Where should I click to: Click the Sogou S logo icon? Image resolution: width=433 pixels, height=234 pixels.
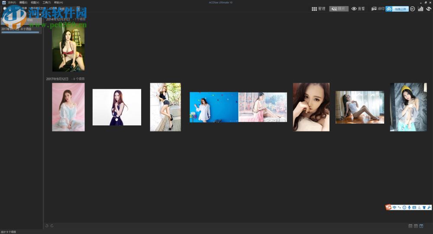388,207
